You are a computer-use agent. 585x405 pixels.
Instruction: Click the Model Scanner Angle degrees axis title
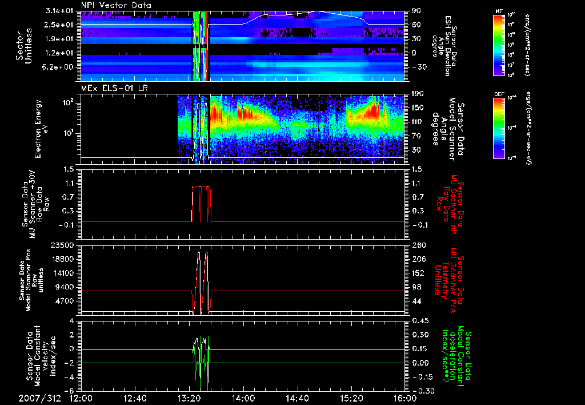tap(448, 129)
